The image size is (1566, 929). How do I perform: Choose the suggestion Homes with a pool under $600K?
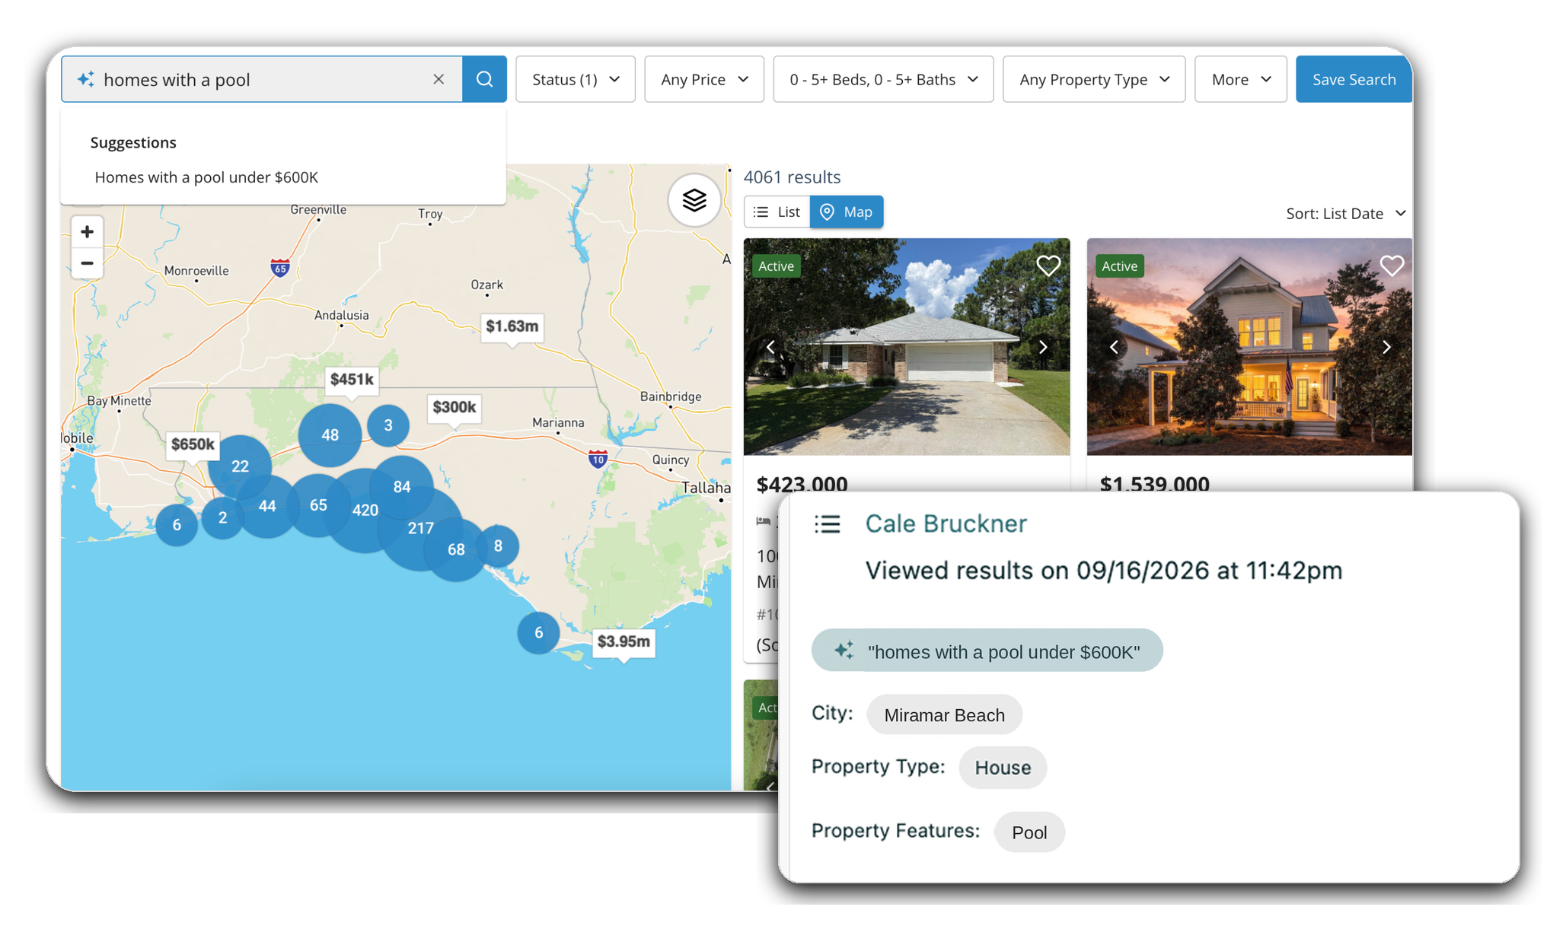pyautogui.click(x=206, y=177)
